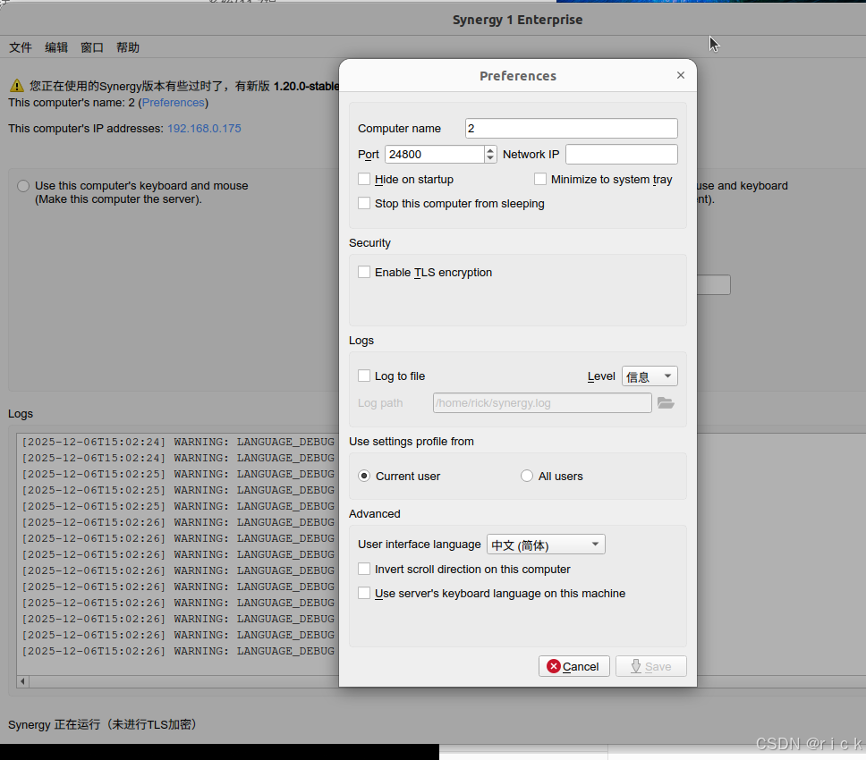Screen dimensions: 866x760
Task: Open the Preferences link in main window
Action: (174, 103)
